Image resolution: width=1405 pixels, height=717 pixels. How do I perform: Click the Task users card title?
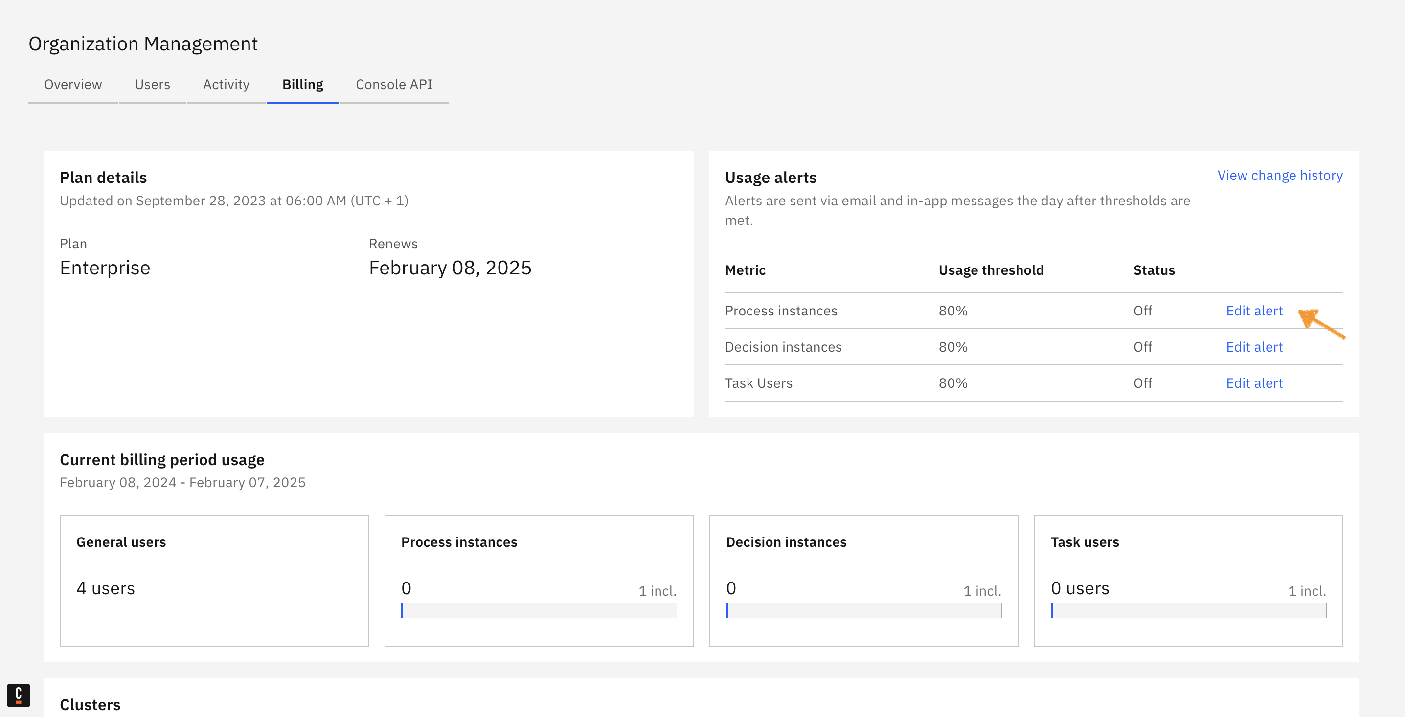point(1084,542)
